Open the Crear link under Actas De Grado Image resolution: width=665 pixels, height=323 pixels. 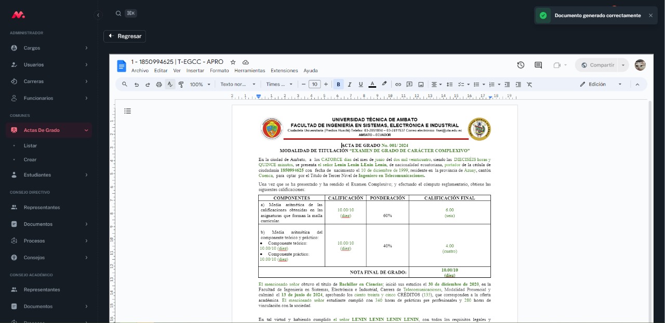coord(30,160)
